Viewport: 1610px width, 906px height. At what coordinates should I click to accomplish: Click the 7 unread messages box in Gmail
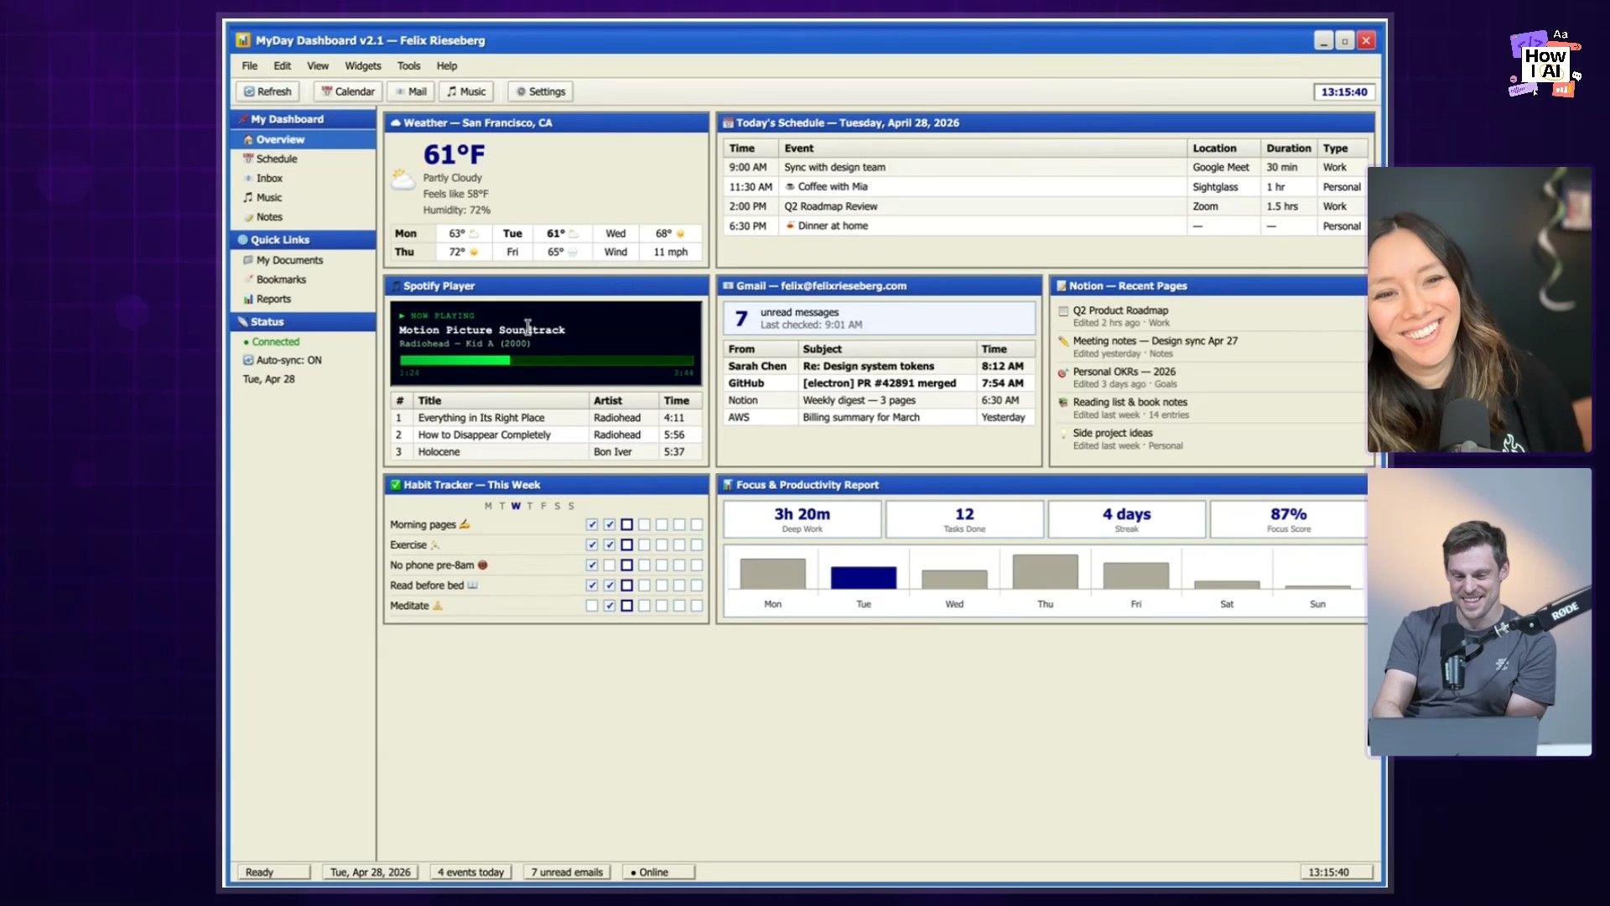coord(879,318)
